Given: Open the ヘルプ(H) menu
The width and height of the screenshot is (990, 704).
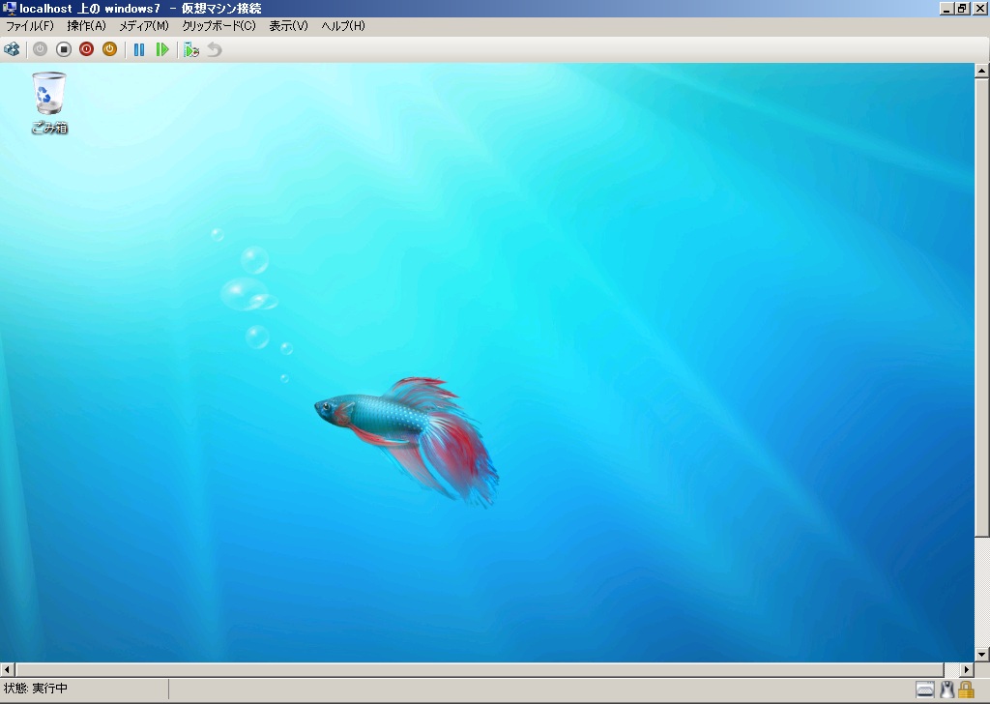Looking at the screenshot, I should (x=343, y=26).
